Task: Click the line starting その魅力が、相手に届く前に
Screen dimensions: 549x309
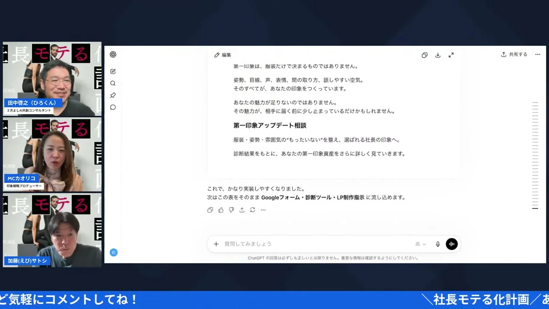Action: [314, 111]
